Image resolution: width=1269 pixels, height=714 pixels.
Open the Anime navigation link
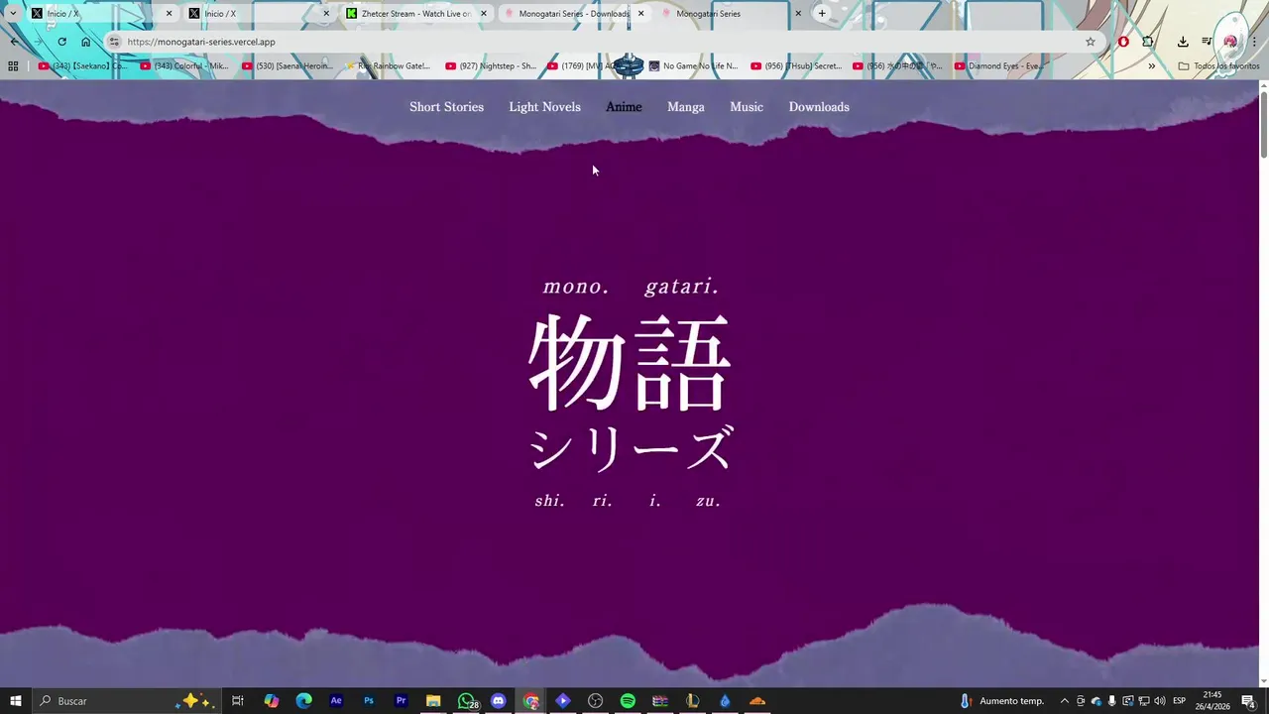[x=624, y=107]
